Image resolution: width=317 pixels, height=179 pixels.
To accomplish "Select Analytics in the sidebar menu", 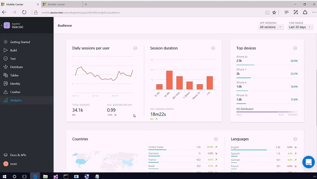I will (16, 100).
